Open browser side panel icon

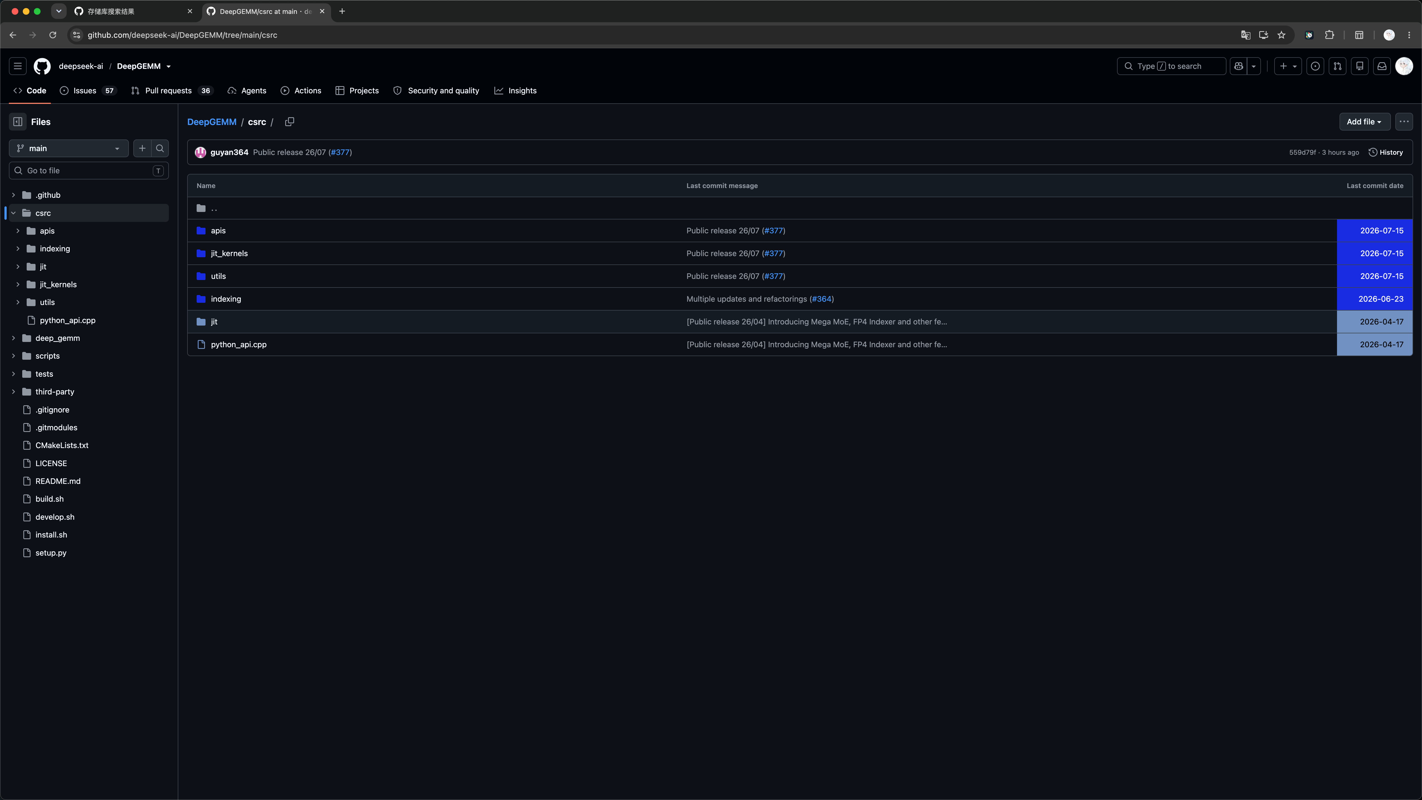pyautogui.click(x=1359, y=35)
